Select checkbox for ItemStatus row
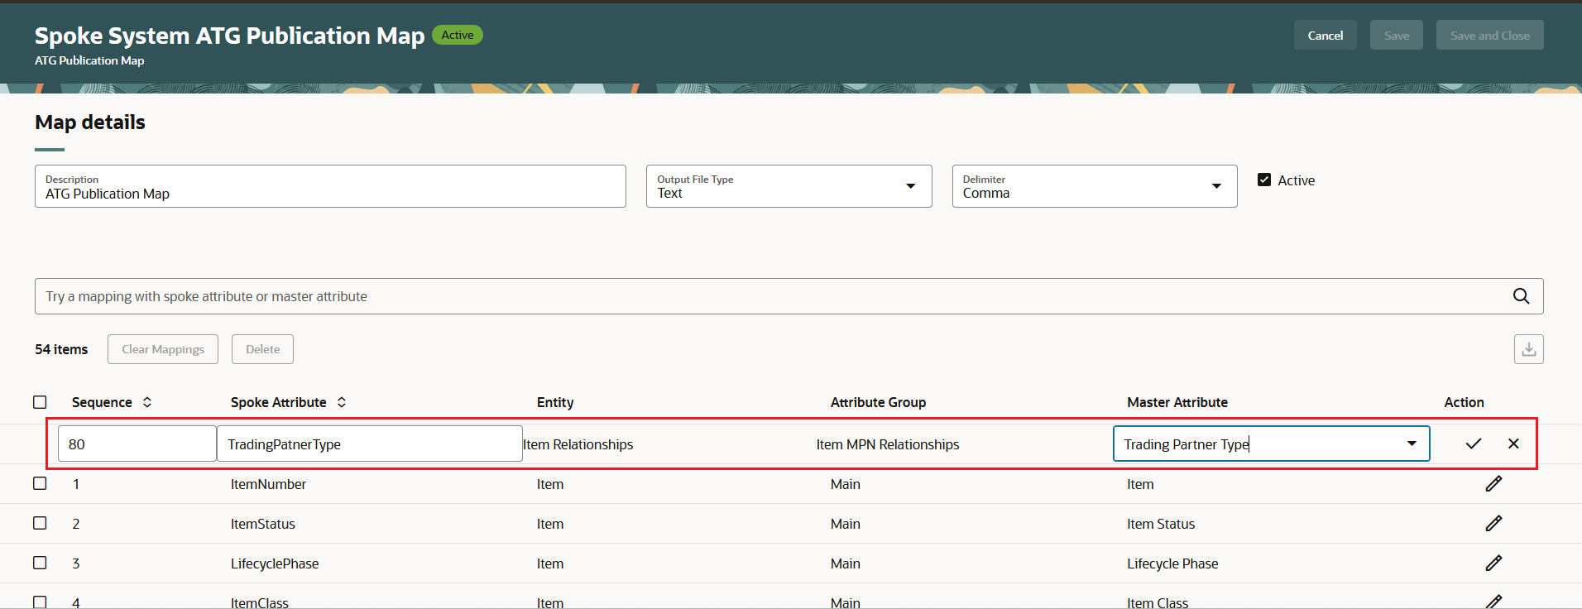 pyautogui.click(x=40, y=523)
